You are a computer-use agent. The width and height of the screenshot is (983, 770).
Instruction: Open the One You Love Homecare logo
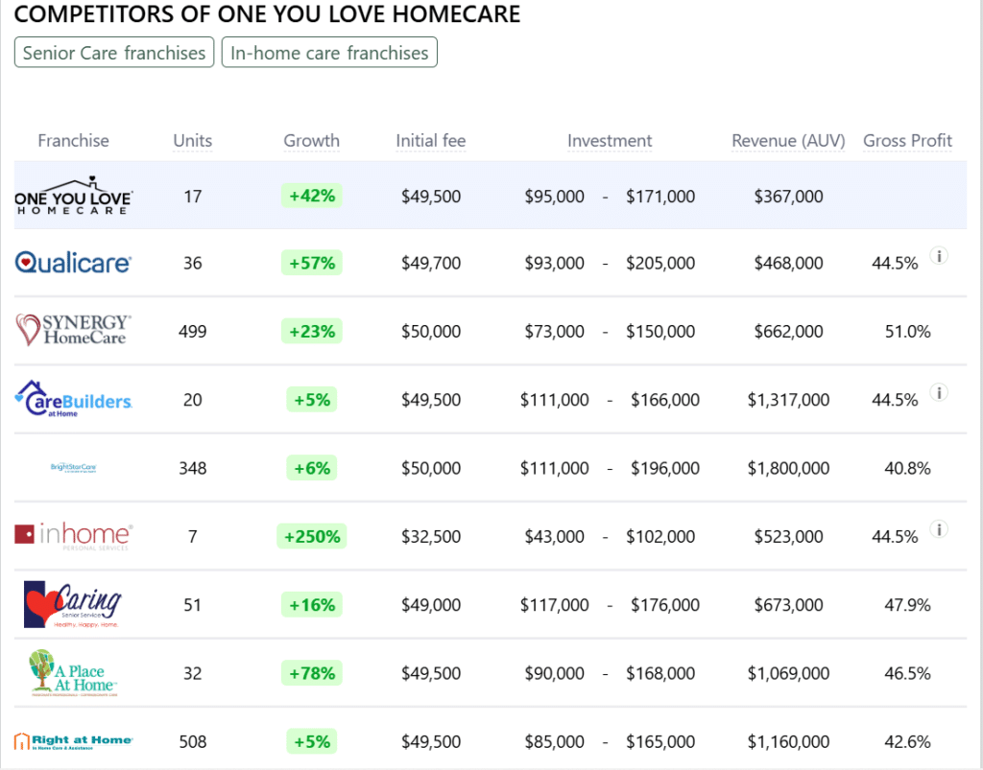73,196
